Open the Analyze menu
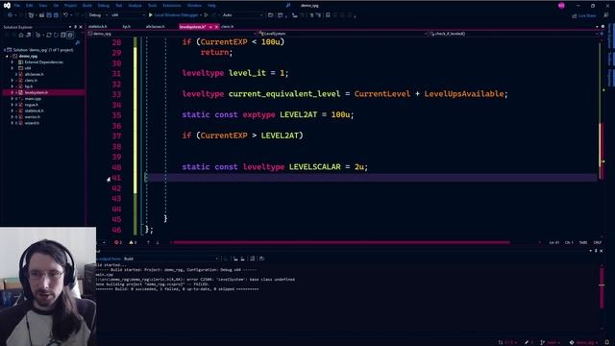The width and height of the screenshot is (615, 346). [135, 6]
